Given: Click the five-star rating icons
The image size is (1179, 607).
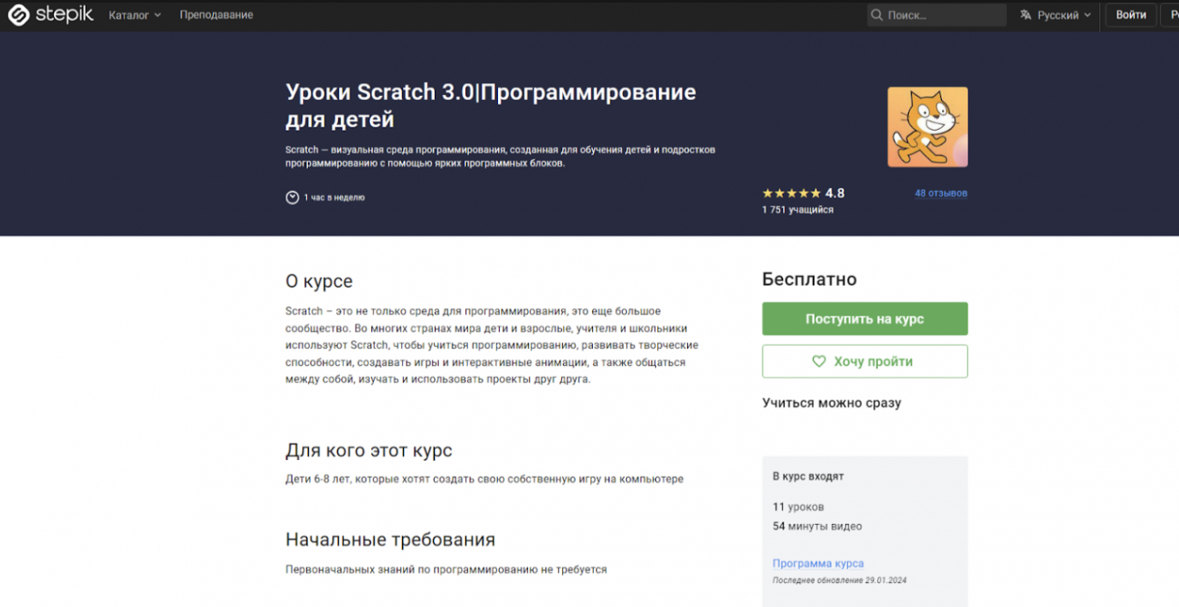Looking at the screenshot, I should (x=791, y=193).
